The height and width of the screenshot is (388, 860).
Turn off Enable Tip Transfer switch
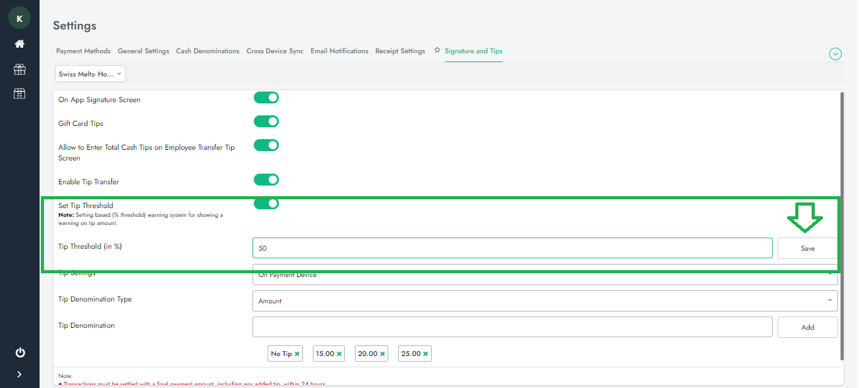point(266,180)
